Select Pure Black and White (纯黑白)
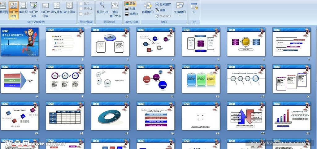317x149 pixels. pos(131,14)
